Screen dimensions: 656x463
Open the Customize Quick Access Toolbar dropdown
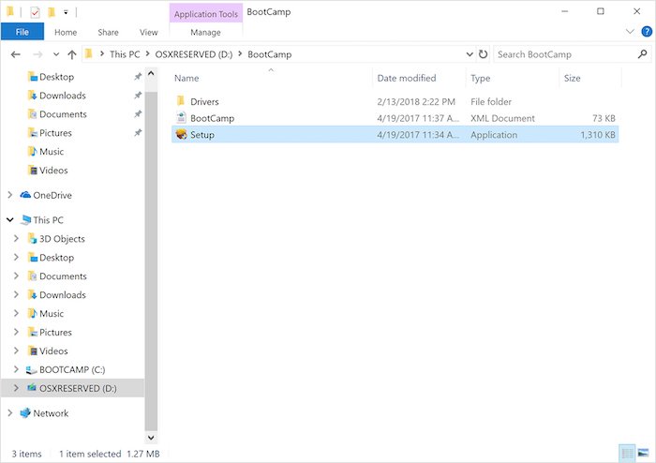pos(66,12)
